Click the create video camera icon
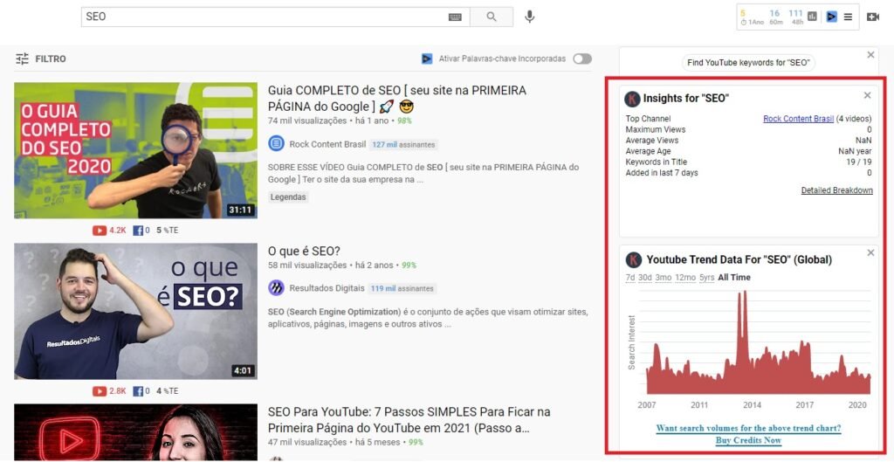Image resolution: width=894 pixels, height=462 pixels. click(872, 17)
